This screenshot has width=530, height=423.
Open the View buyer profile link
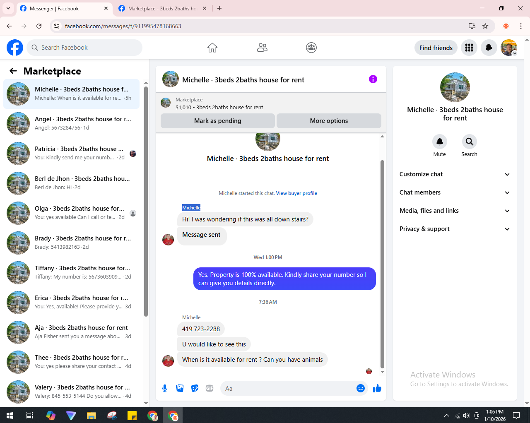pos(296,193)
